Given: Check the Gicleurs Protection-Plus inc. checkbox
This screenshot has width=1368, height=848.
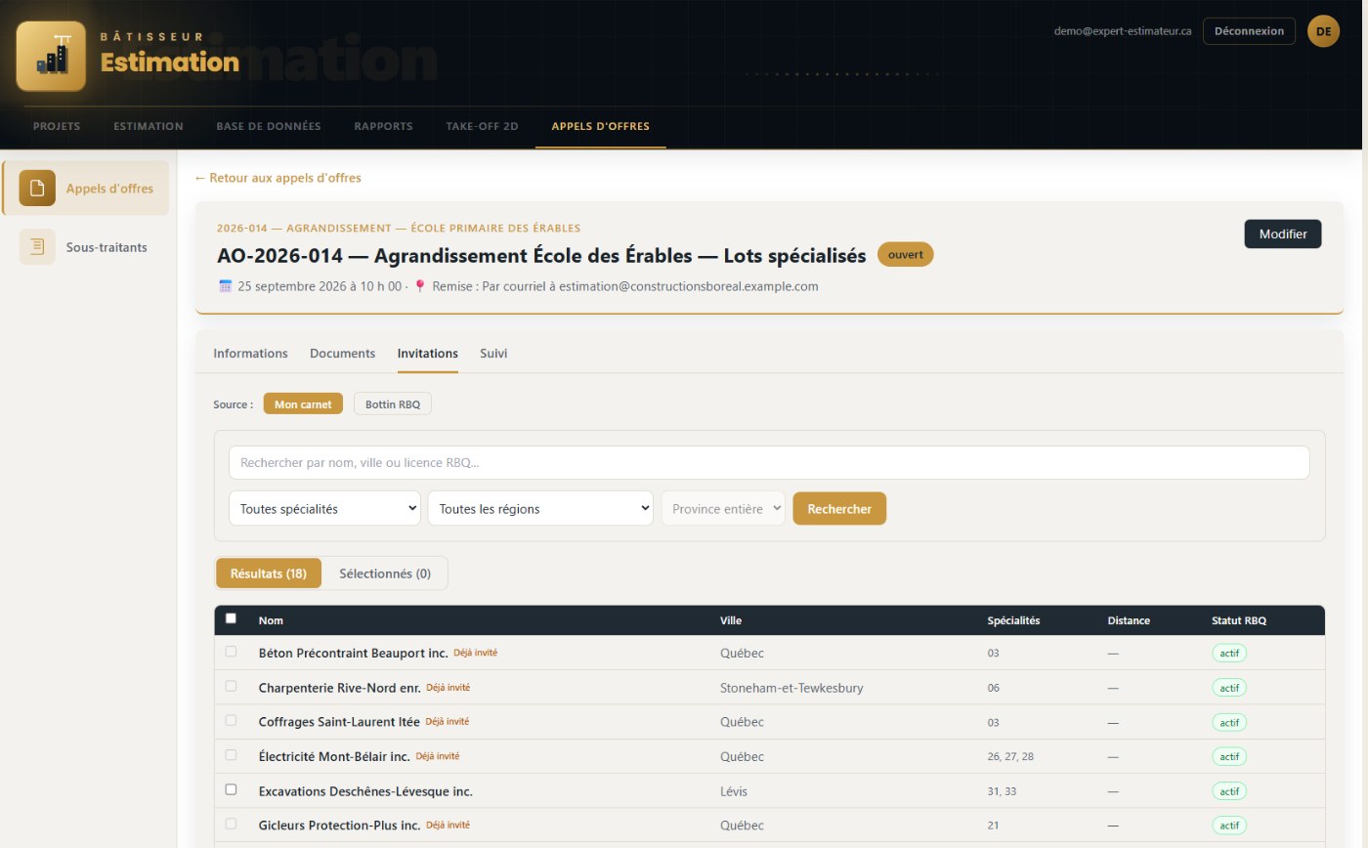Looking at the screenshot, I should pos(231,824).
